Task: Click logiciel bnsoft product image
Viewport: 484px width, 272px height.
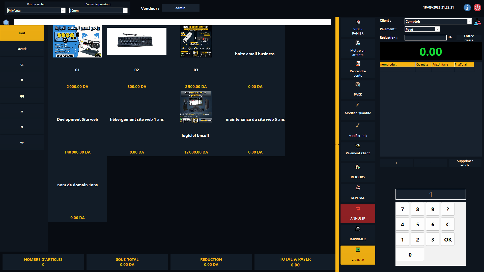Action: tap(196, 107)
